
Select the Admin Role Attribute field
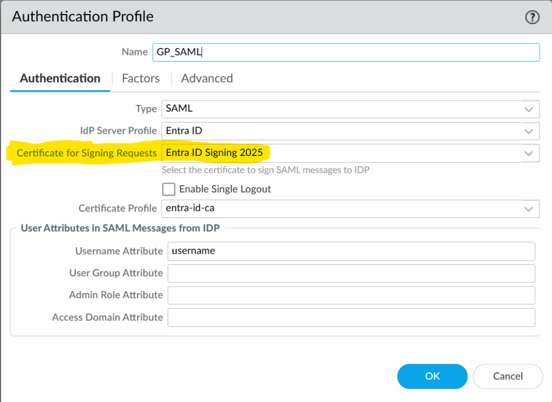(351, 296)
